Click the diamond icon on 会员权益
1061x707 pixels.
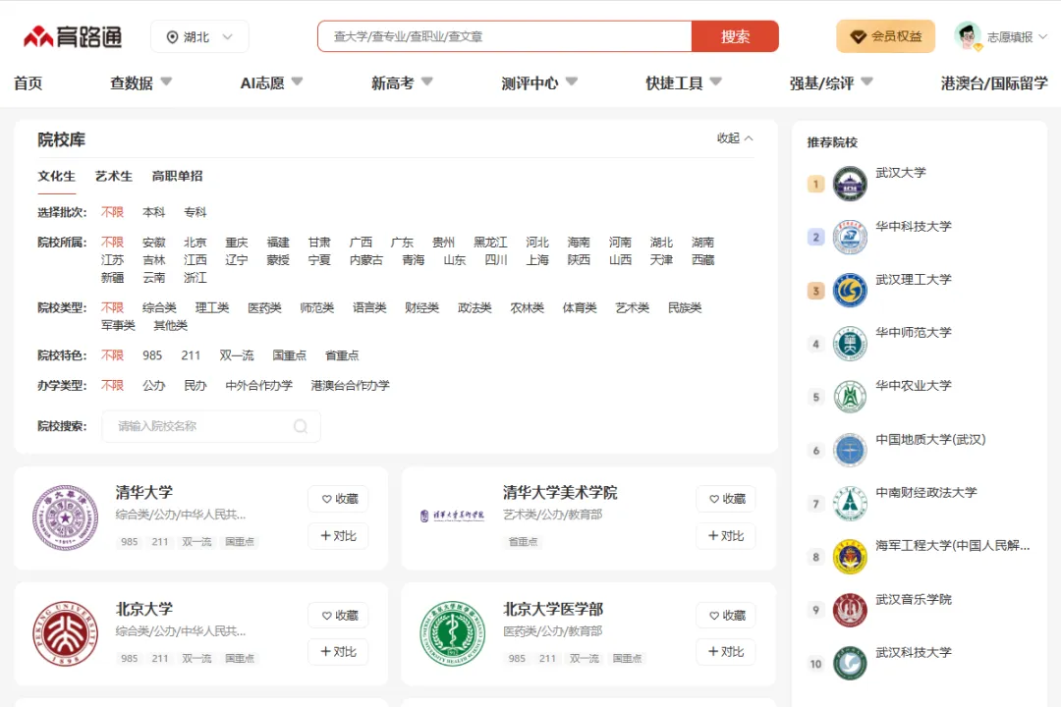[858, 36]
